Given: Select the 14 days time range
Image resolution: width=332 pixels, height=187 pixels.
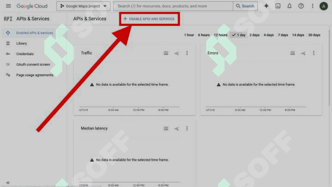Looking at the screenshot, I should tap(298, 35).
